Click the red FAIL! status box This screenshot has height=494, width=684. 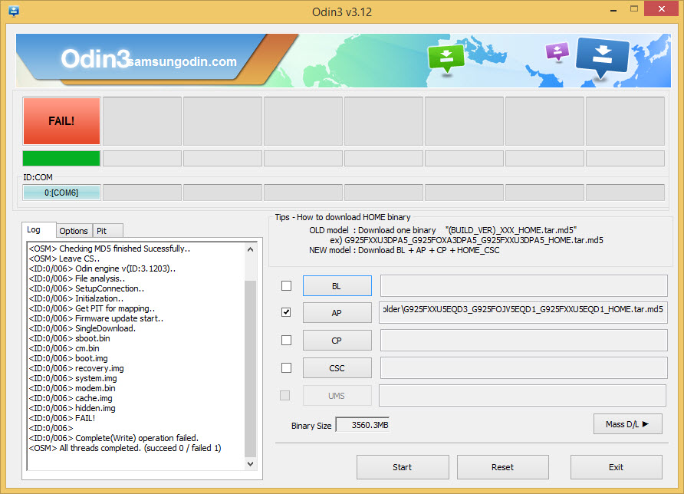coord(61,121)
